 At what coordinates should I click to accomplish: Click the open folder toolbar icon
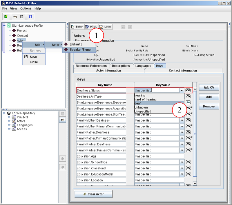pyautogui.click(x=15, y=17)
